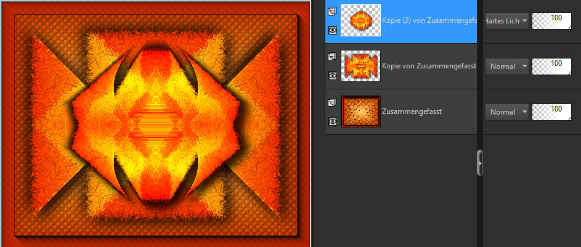Image resolution: width=581 pixels, height=247 pixels.
Task: Click the opacity field of Kopie von Zusammengefasst
Action: pyautogui.click(x=552, y=66)
